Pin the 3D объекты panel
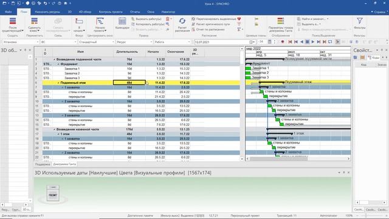Image resolution: width=389 pixels, height=219 pixels. (x=26, y=50)
